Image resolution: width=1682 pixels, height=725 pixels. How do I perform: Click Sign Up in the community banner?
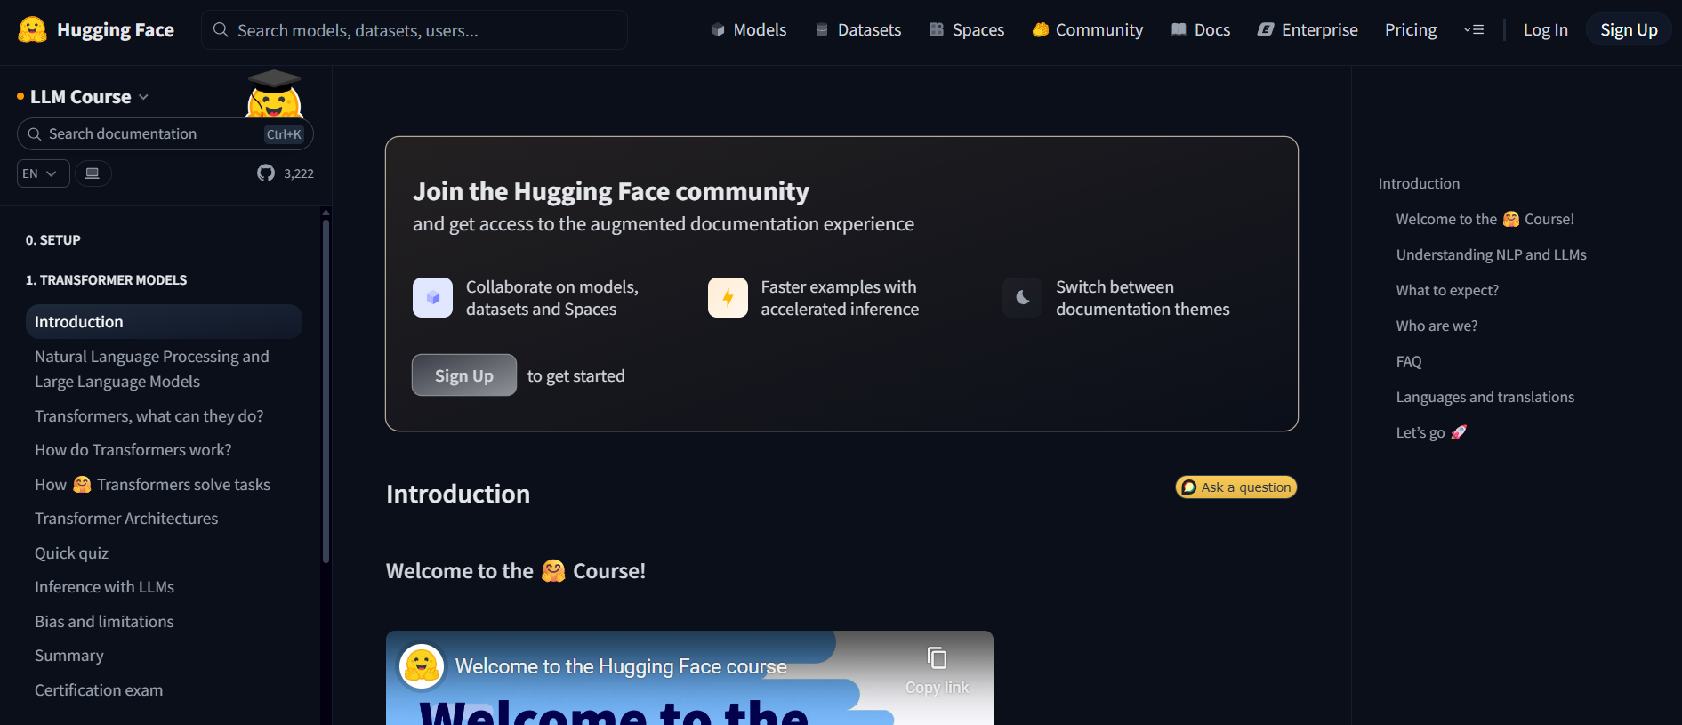(x=464, y=375)
